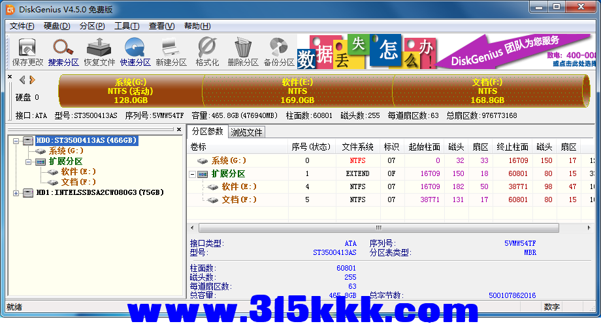Viewport: 601px width, 326px height.
Task: Switch to the 分区参数 tab
Action: 207,131
